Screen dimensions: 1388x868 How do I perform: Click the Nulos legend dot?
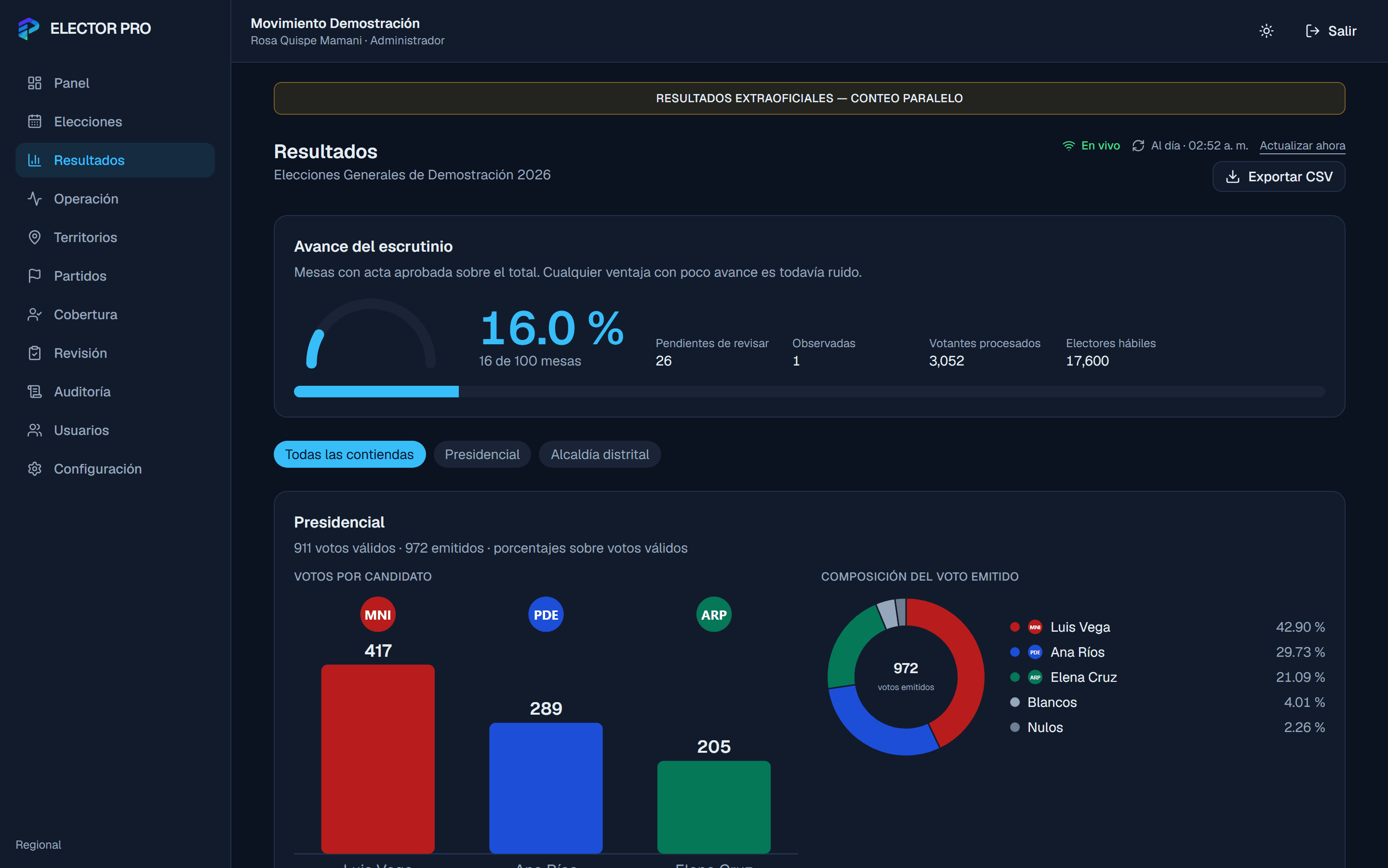pos(1014,727)
